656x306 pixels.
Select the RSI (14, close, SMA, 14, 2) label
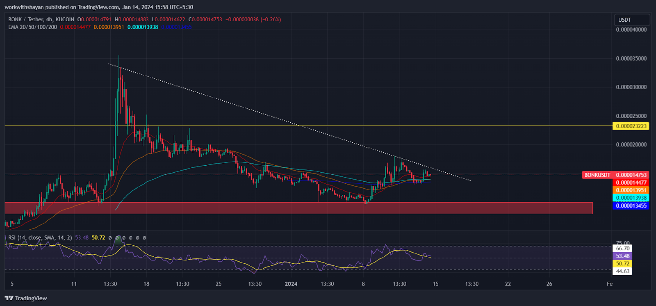tap(40, 237)
